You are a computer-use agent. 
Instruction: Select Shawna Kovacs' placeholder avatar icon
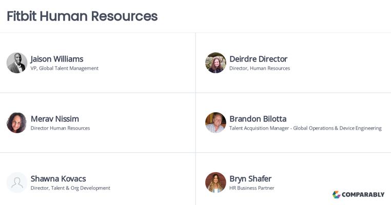click(x=17, y=182)
